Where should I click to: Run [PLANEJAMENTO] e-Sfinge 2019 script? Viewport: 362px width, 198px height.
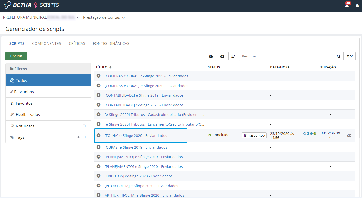(x=99, y=157)
